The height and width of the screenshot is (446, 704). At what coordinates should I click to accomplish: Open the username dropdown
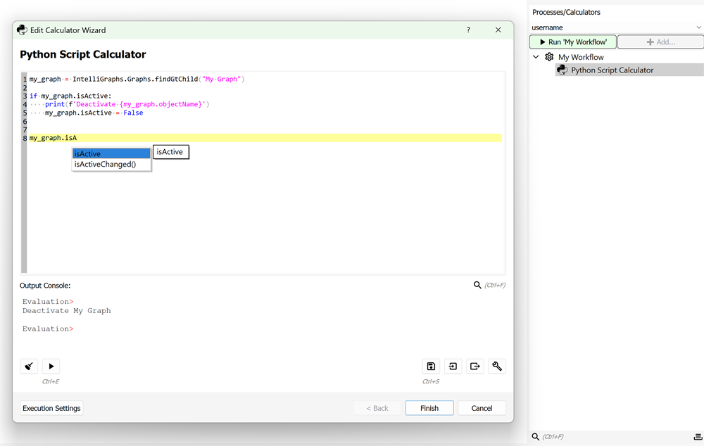click(x=617, y=27)
